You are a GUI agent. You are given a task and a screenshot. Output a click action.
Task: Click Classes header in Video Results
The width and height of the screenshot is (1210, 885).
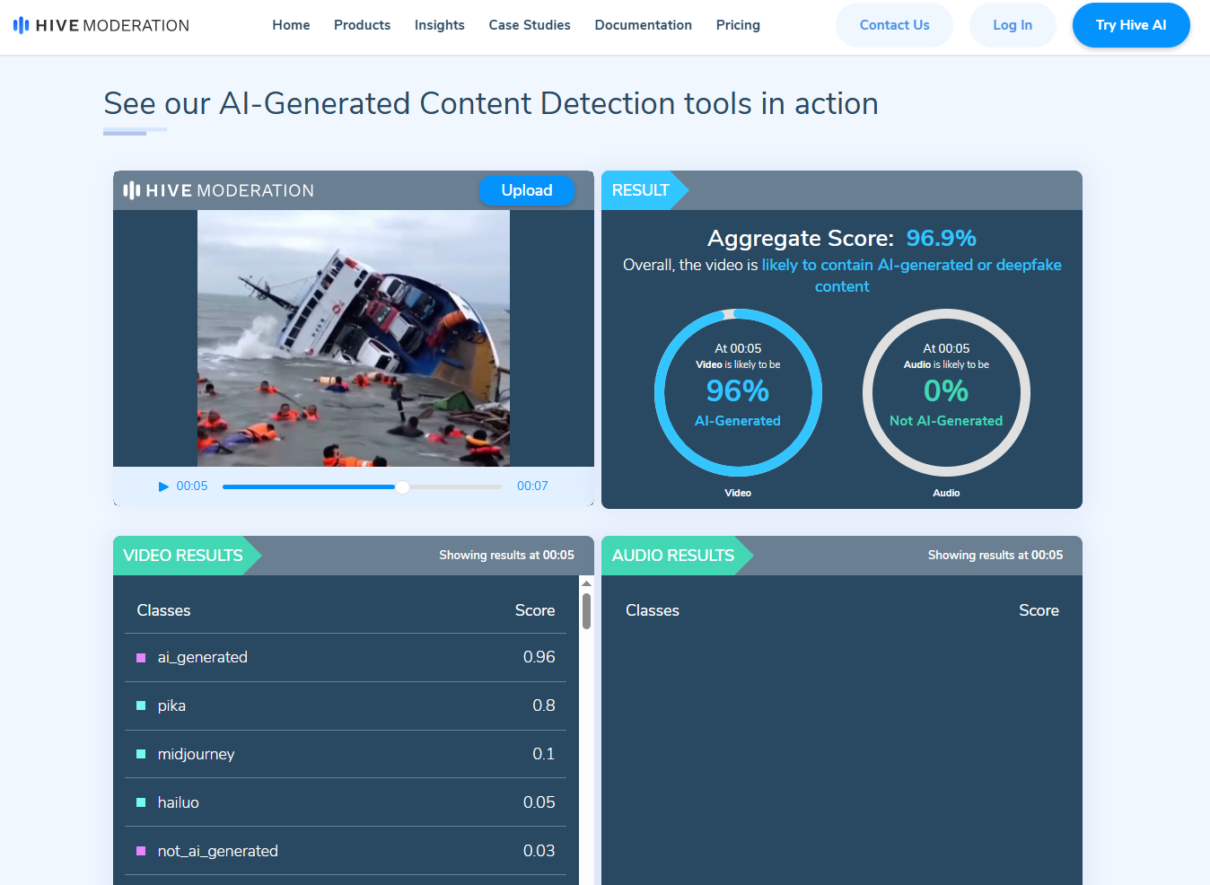[x=163, y=610]
